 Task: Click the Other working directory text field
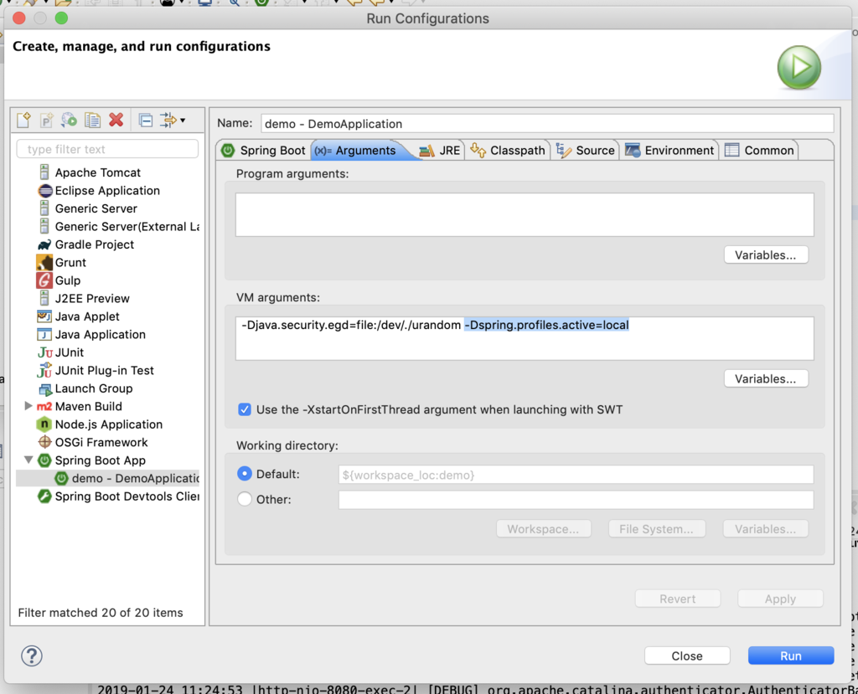coord(576,499)
